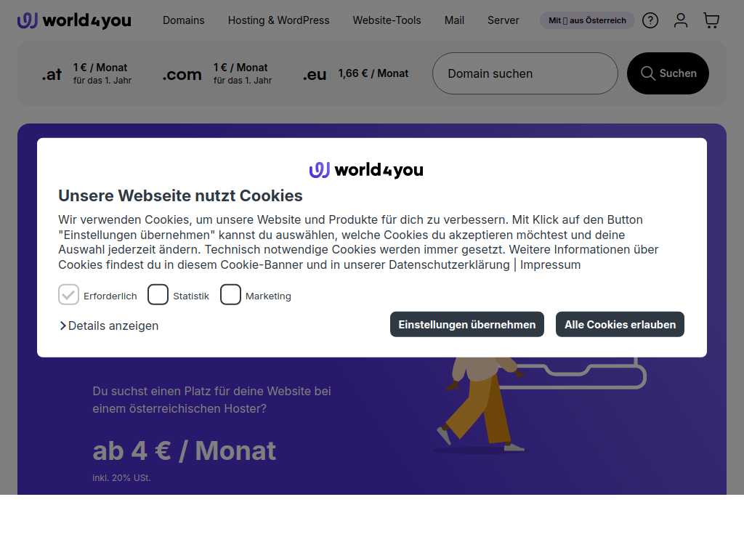Open the Hosting & WordPress menu
This screenshot has height=558, width=744.
[278, 20]
